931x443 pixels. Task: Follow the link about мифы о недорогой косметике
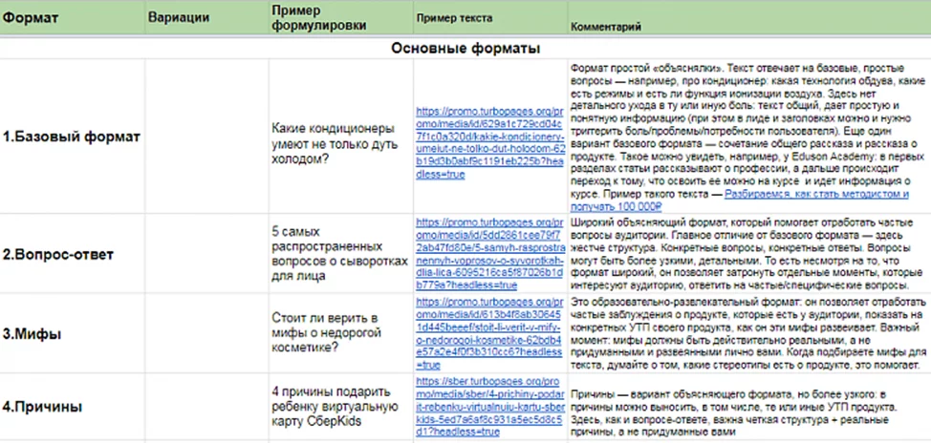(x=487, y=335)
